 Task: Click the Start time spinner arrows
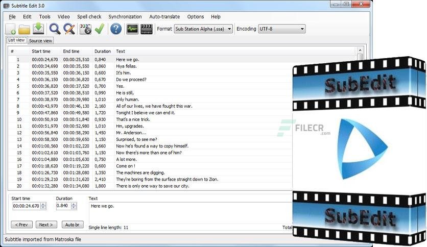pos(43,206)
